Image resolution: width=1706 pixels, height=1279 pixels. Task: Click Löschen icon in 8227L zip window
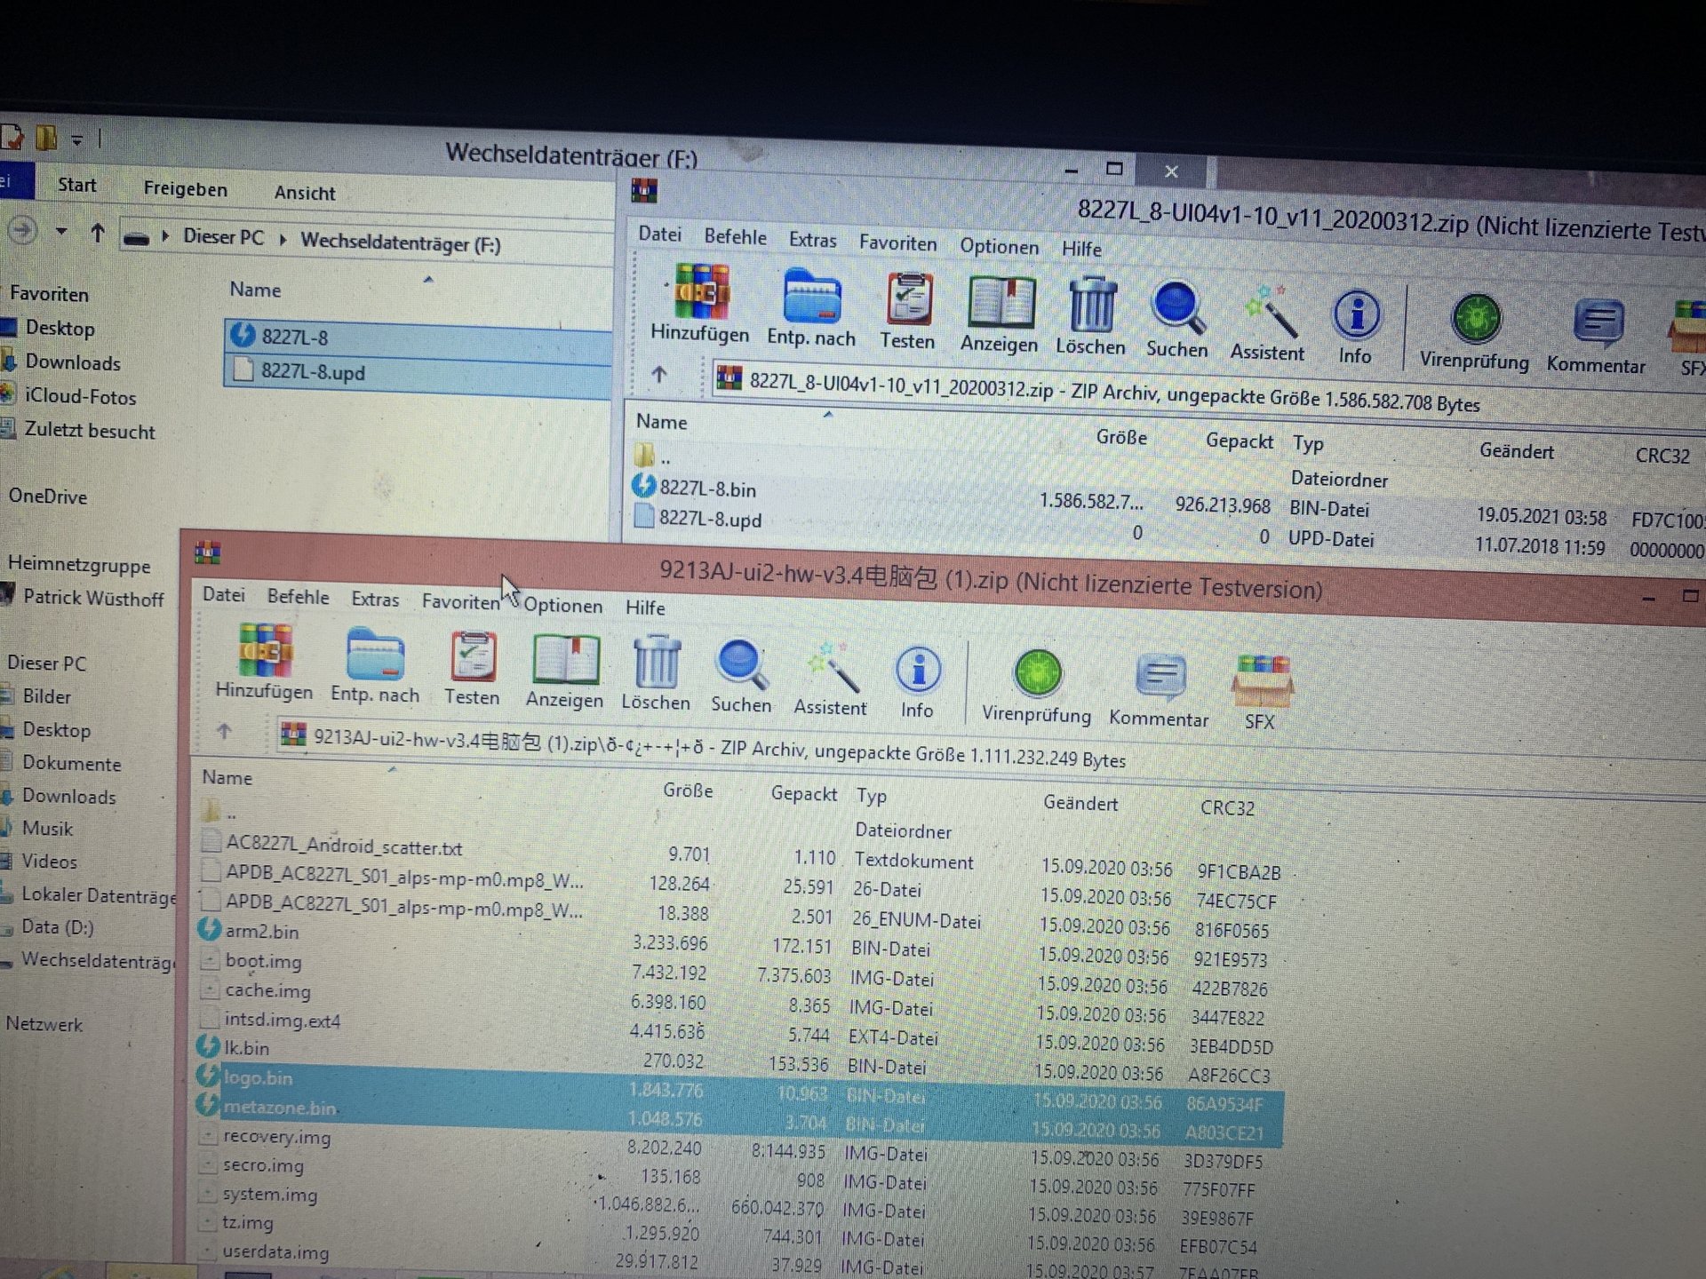1092,306
